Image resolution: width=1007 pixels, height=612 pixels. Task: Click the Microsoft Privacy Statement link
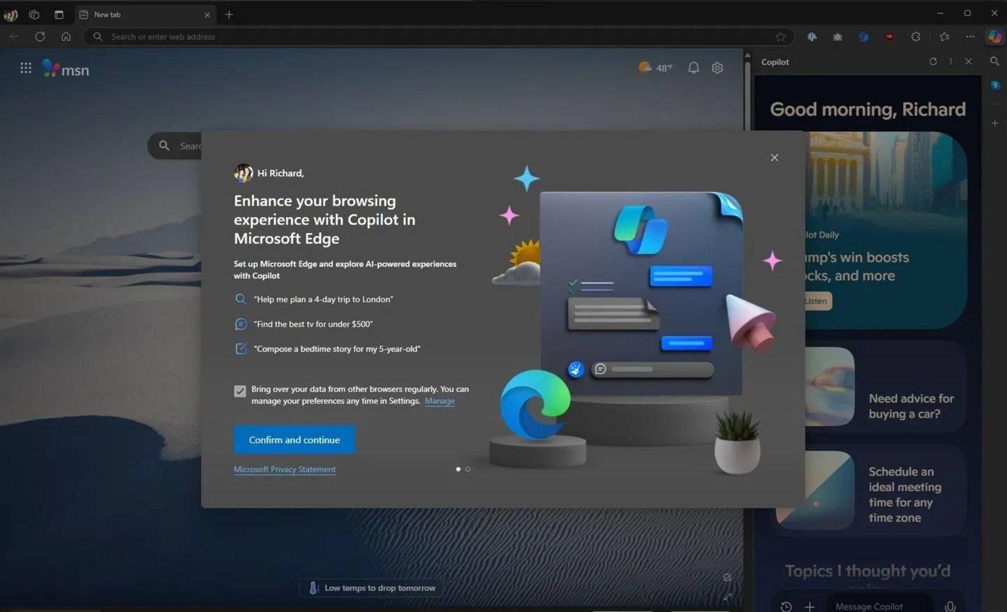click(284, 469)
